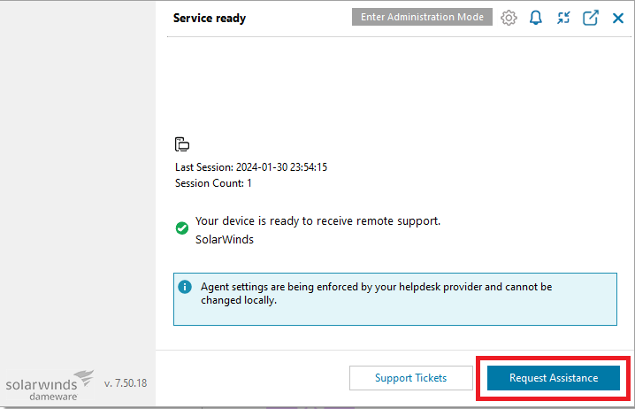The height and width of the screenshot is (409, 635).
Task: Pop out the window with the external arrow icon
Action: pos(591,18)
